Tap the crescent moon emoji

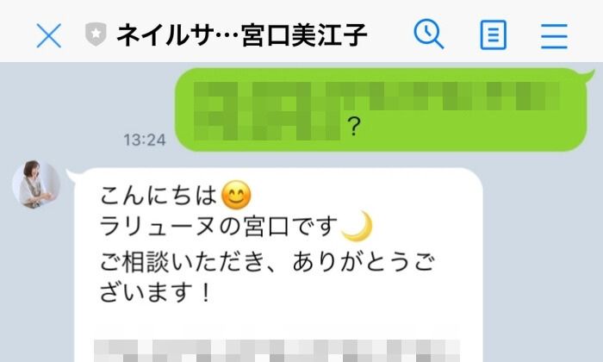[357, 226]
